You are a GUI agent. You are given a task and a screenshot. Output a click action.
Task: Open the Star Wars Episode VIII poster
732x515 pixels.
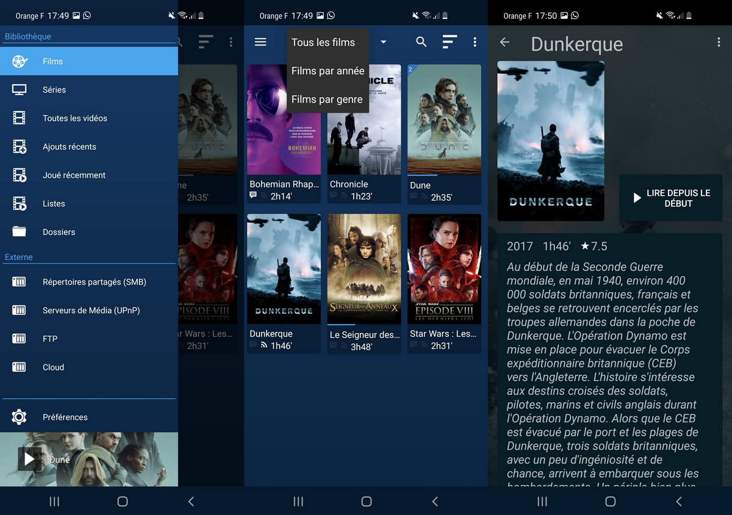444,269
